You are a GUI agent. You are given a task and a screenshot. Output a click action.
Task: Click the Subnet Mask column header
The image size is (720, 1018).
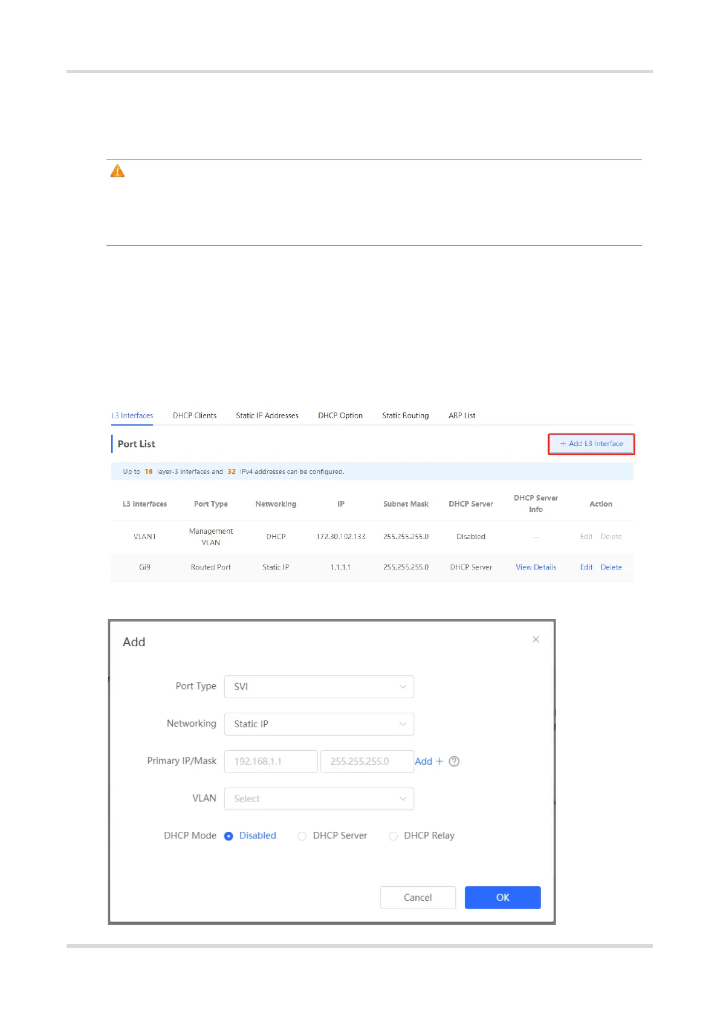pos(406,504)
